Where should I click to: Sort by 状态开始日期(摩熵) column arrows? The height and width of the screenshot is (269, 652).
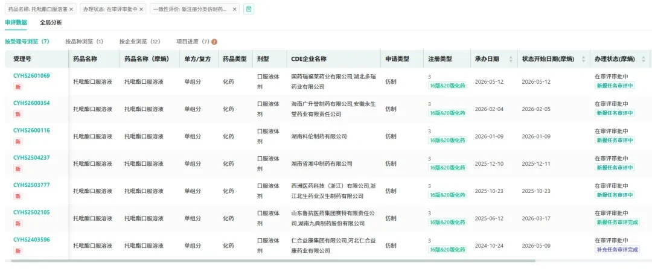coord(583,59)
